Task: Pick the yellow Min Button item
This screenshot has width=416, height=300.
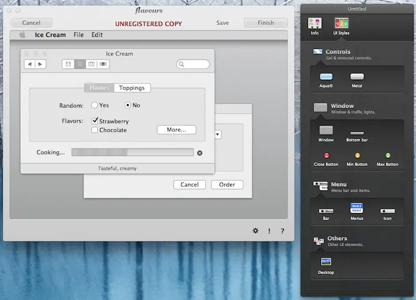Action: coord(357,160)
